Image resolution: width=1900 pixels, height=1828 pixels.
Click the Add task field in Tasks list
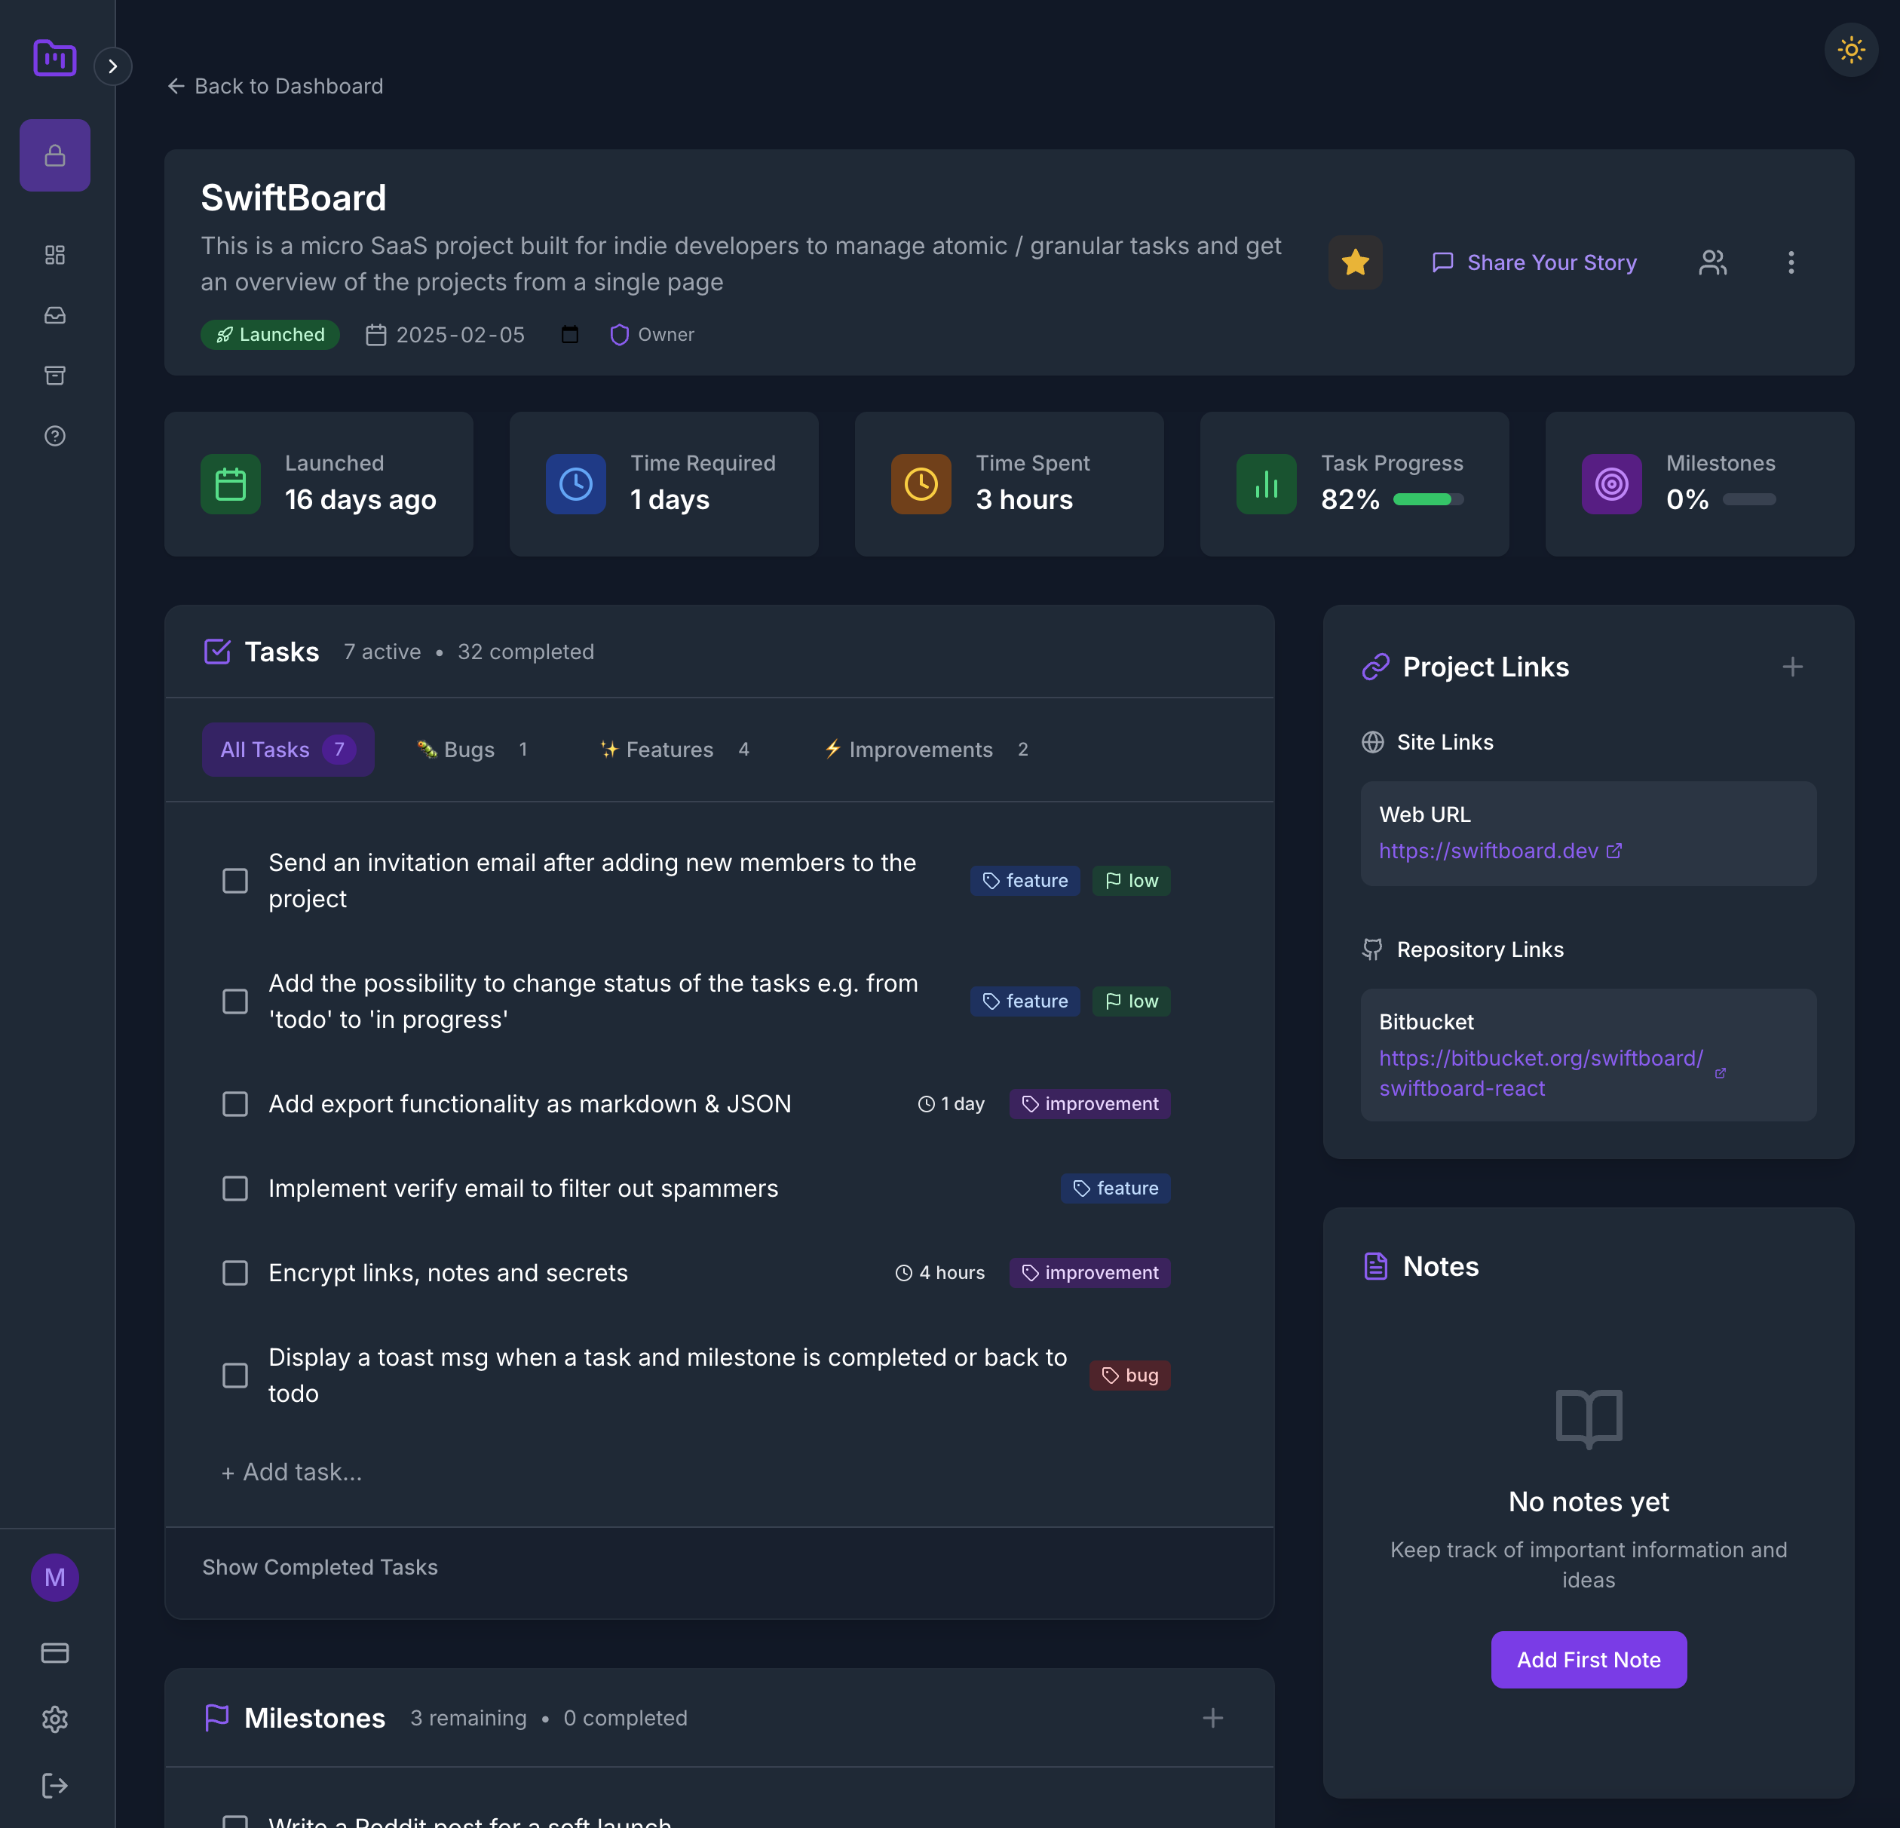point(291,1471)
